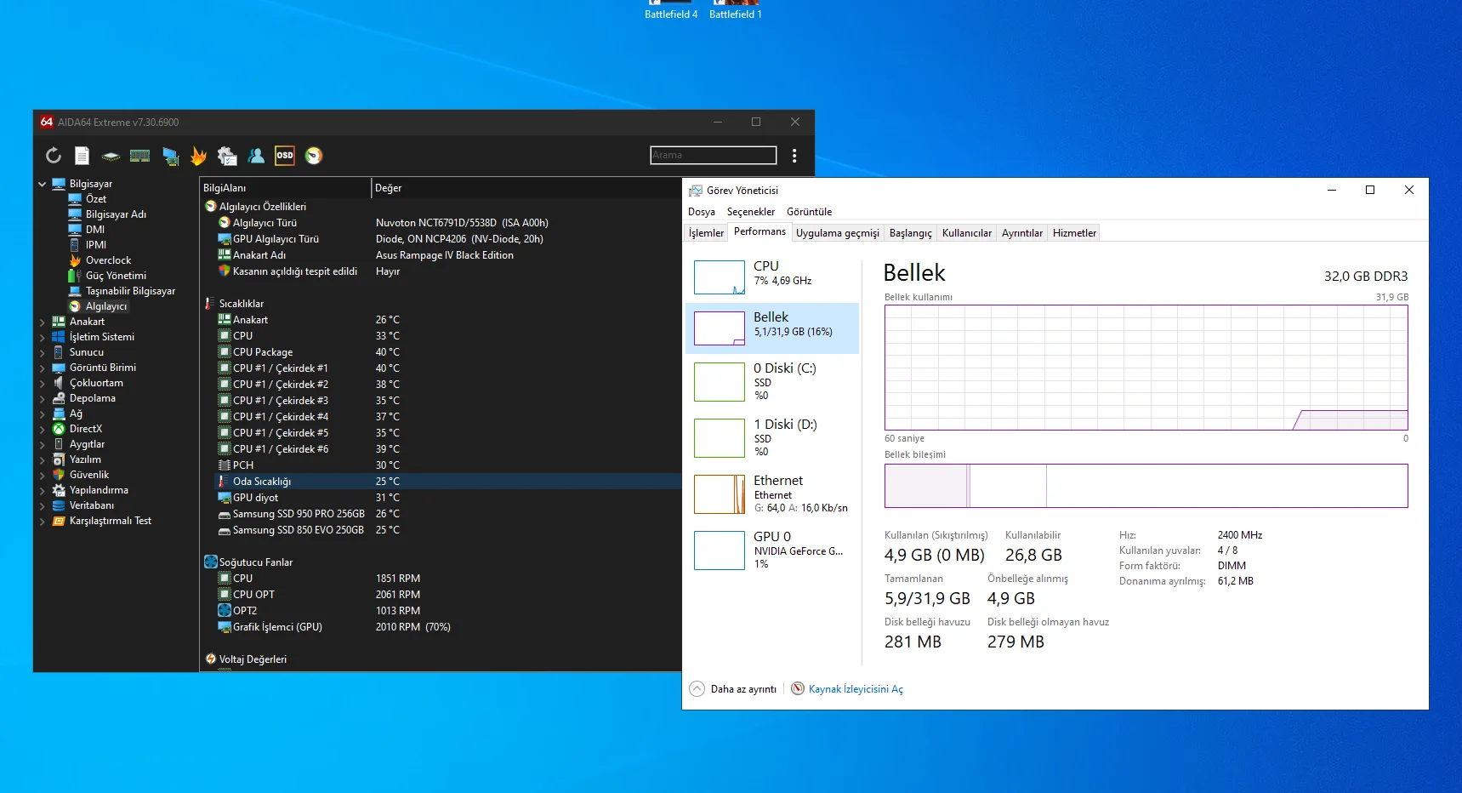Click the blue user silhouette toolbar icon
Viewport: 1462px width, 793px height.
256,156
